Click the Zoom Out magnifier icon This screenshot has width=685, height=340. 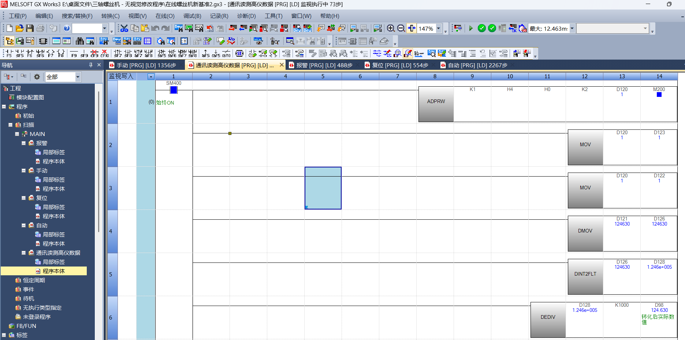(x=401, y=29)
